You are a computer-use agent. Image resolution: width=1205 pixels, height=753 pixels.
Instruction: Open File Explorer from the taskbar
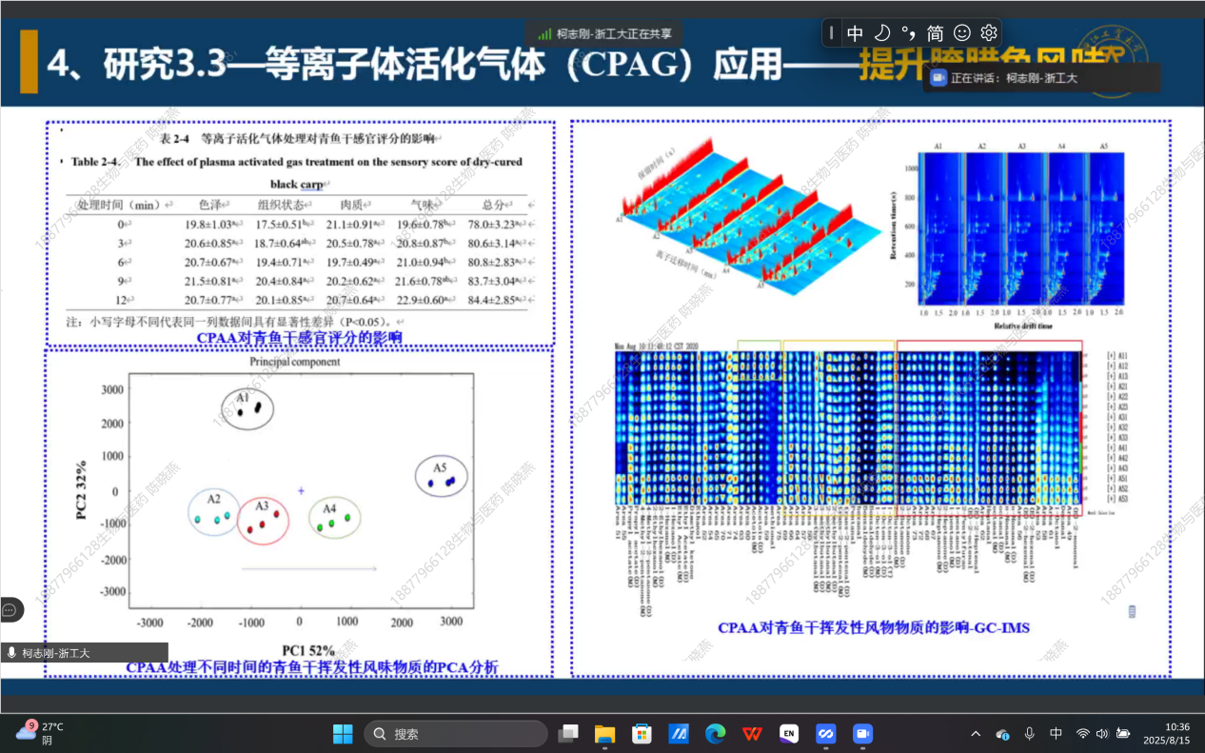(605, 733)
